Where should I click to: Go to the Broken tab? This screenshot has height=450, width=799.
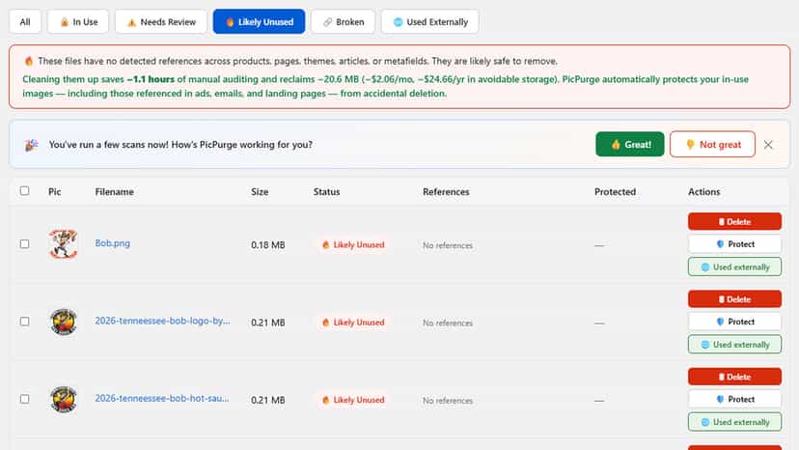point(343,22)
